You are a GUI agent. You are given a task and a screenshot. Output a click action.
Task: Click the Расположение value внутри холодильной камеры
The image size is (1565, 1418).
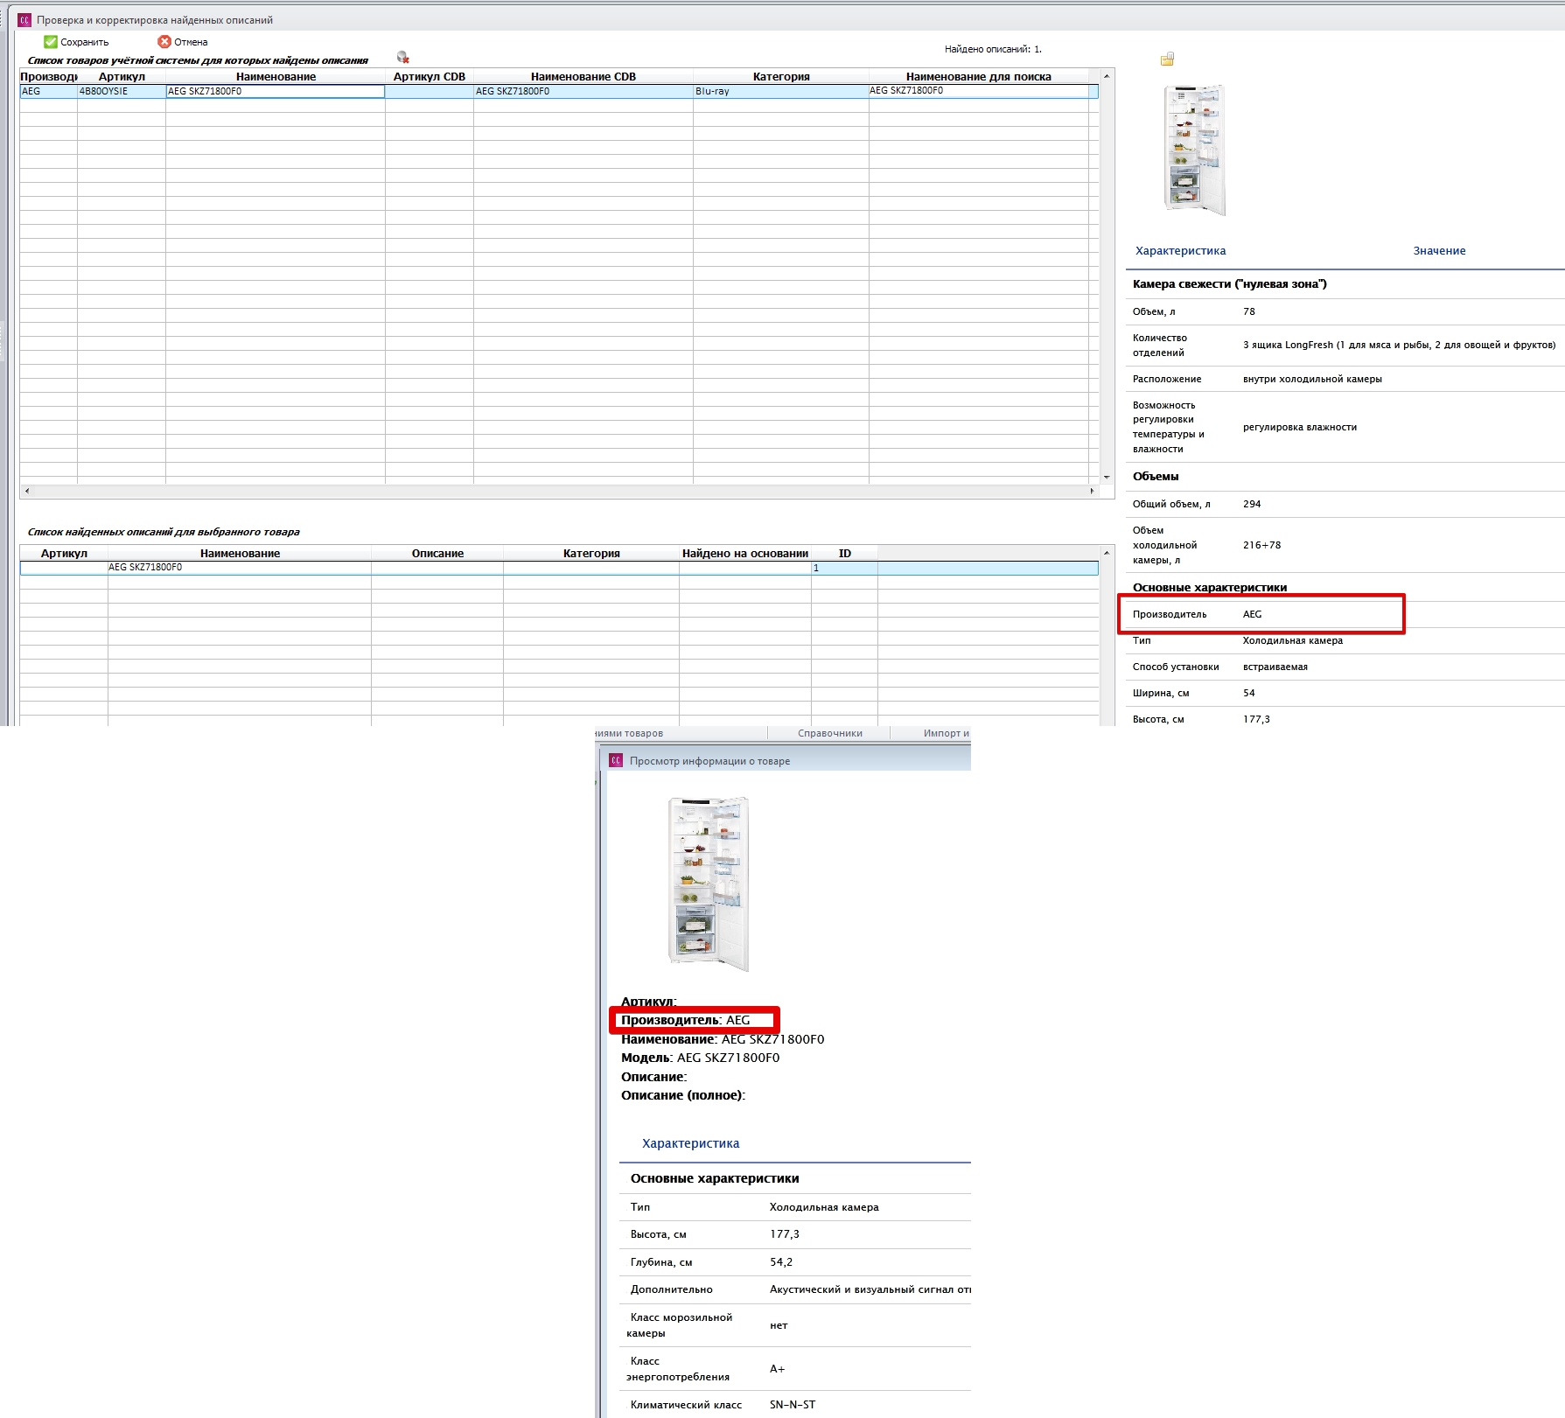tap(1312, 379)
